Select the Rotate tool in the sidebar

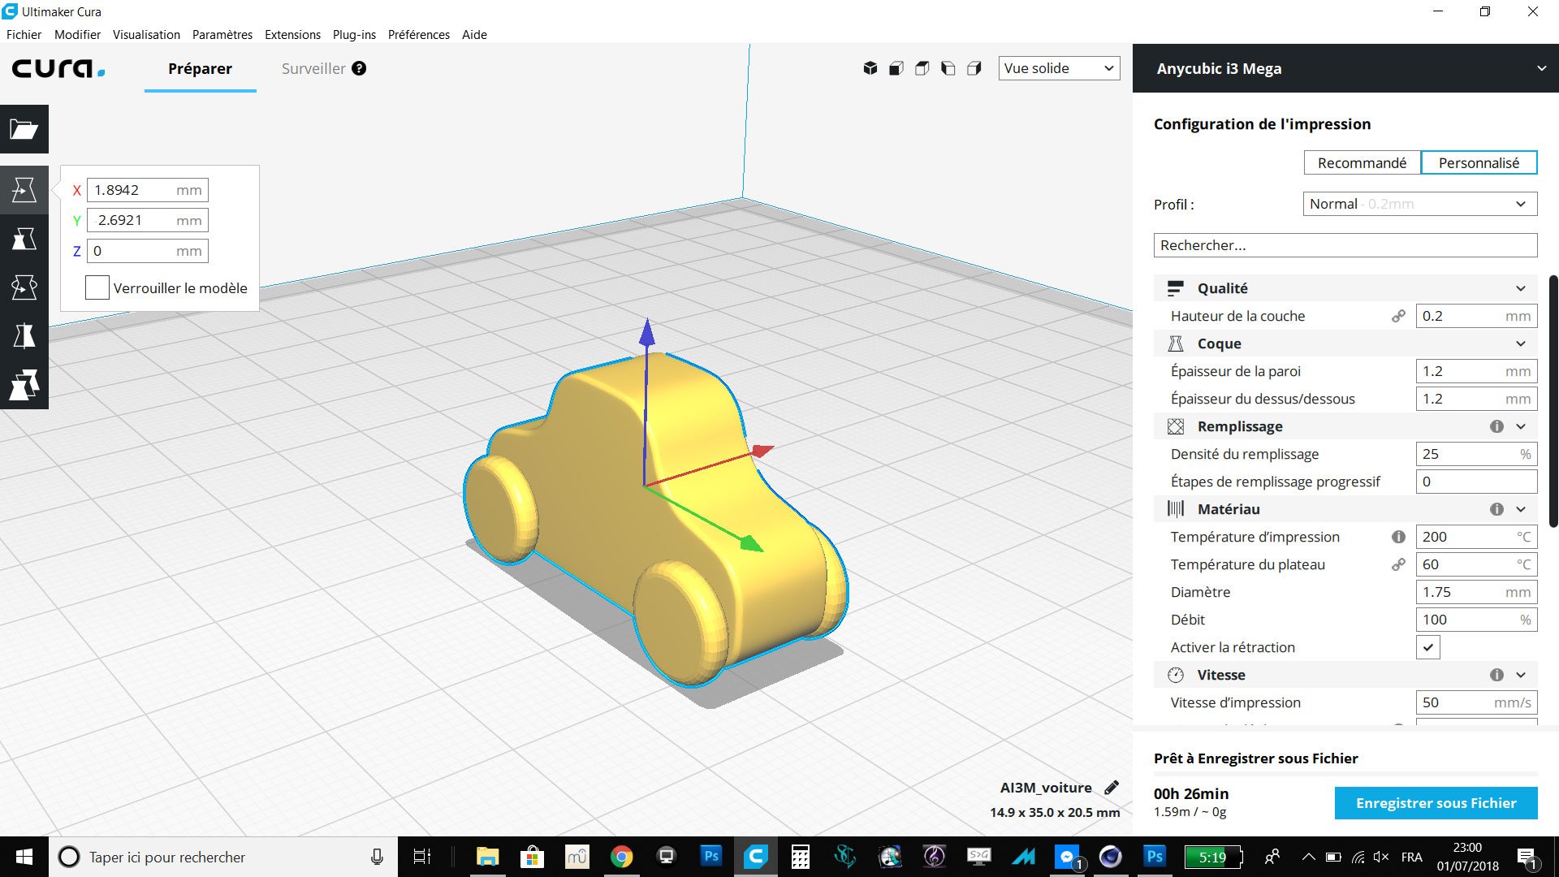pos(24,287)
